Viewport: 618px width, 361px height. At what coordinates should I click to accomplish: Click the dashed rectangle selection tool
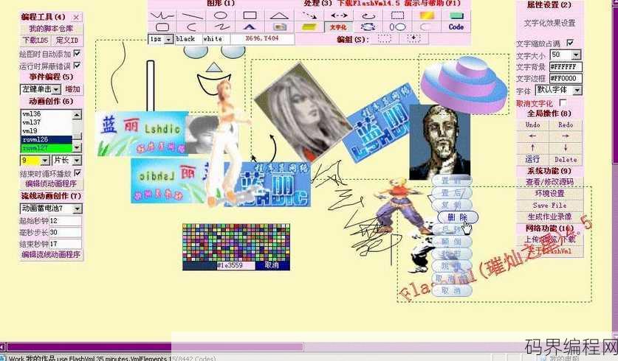point(397,15)
